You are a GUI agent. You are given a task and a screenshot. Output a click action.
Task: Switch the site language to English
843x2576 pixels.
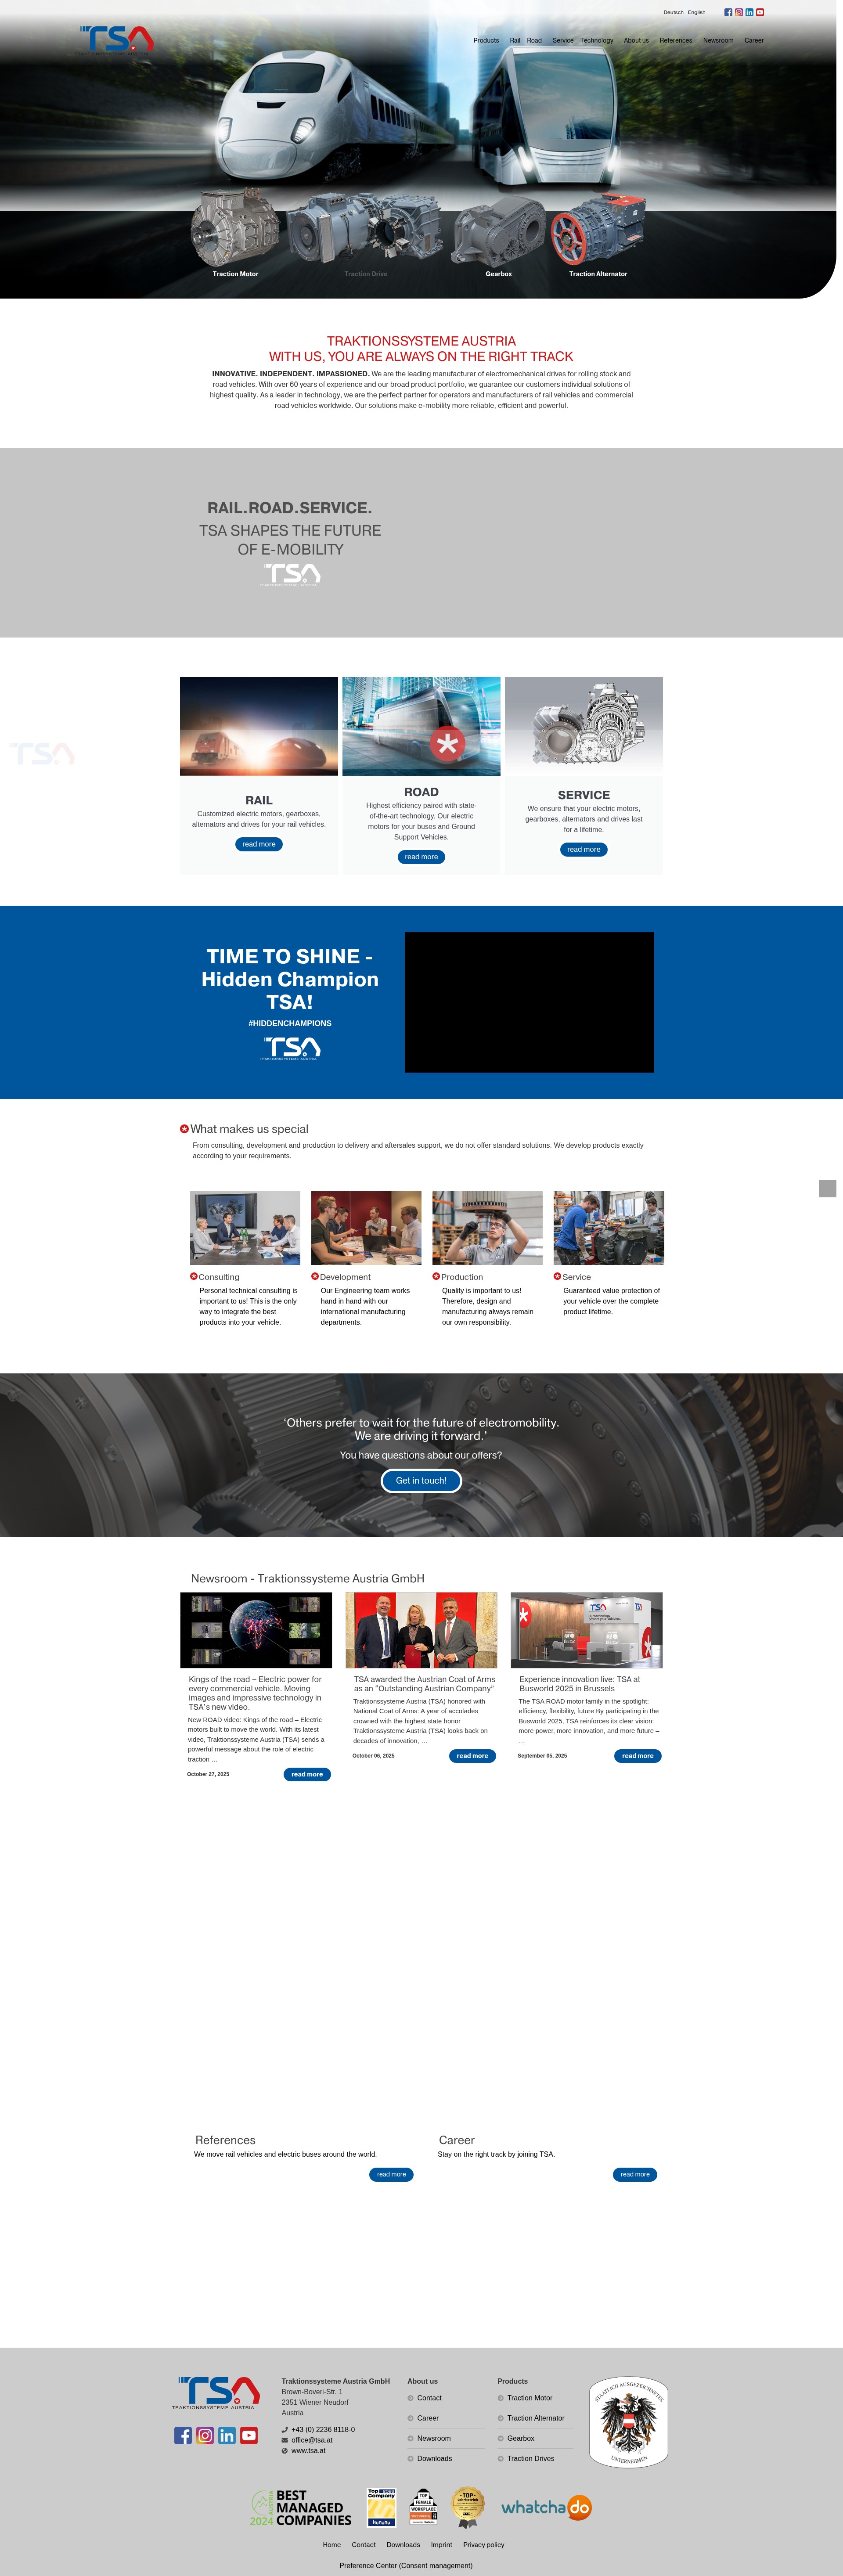pos(697,12)
